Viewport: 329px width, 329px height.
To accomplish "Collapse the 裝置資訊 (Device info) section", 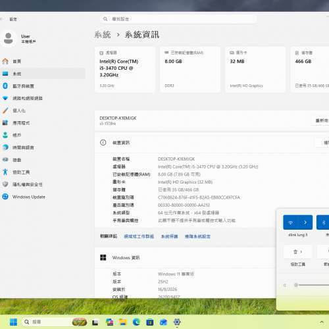I will [x=212, y=143].
